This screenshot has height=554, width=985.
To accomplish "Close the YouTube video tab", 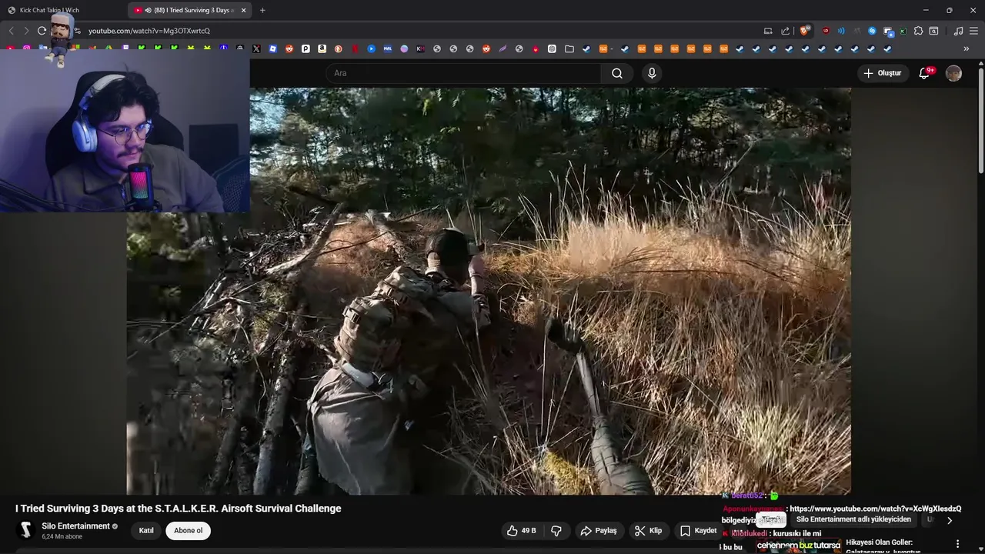I will coord(244,10).
